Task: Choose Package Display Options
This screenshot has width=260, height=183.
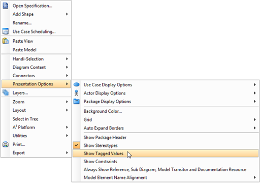Action: pos(166,101)
